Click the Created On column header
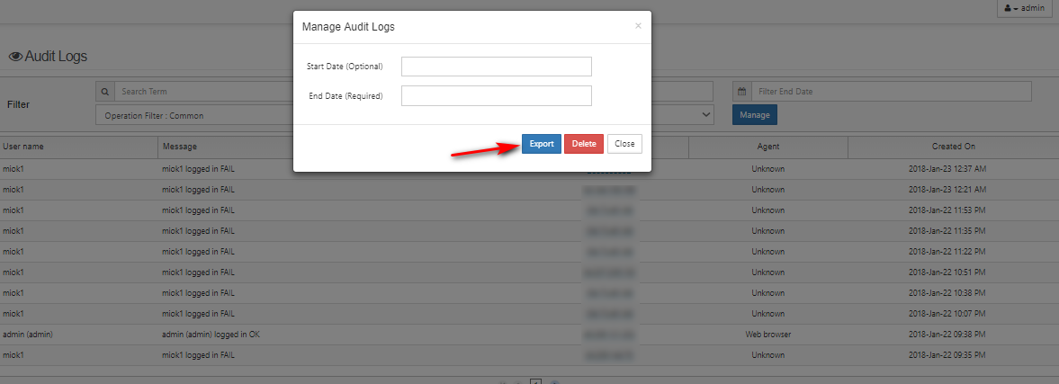This screenshot has height=384, width=1059. pos(953,146)
